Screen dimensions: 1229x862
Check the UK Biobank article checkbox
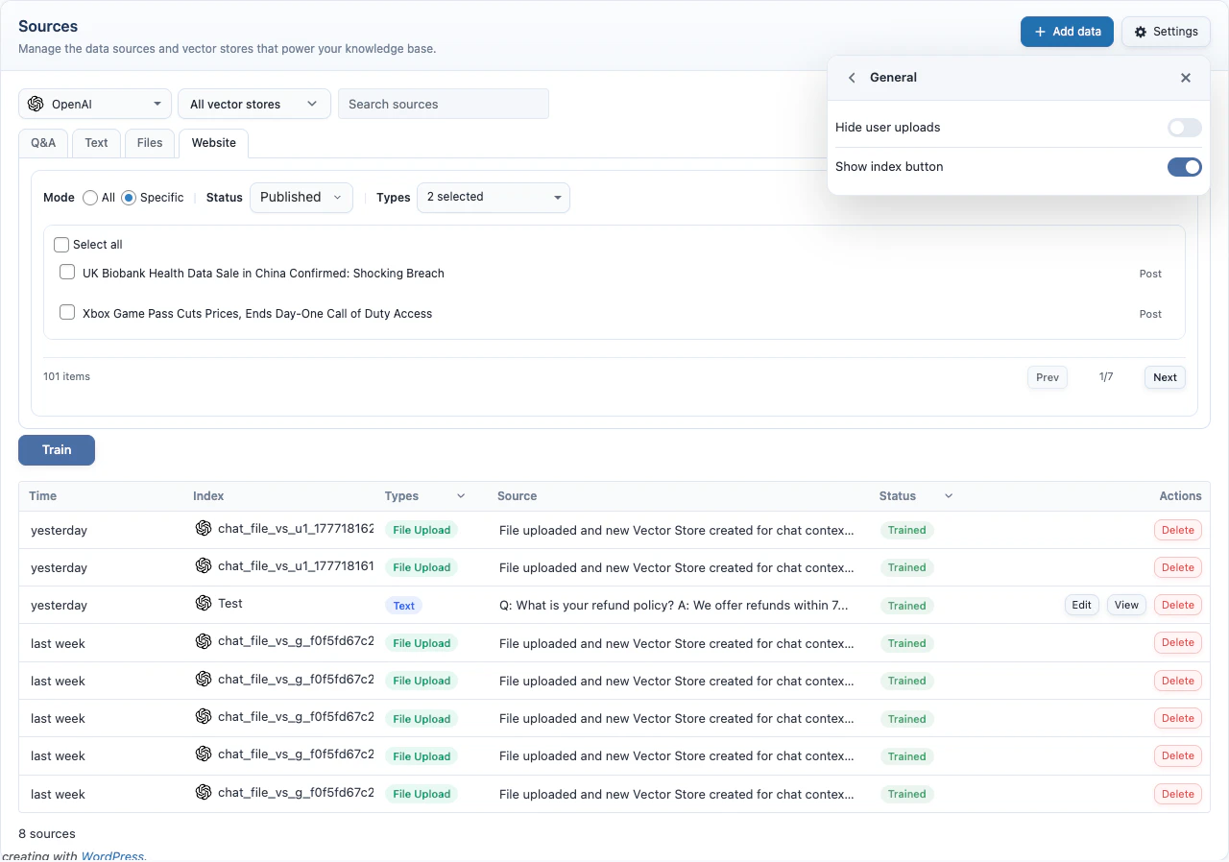point(67,272)
